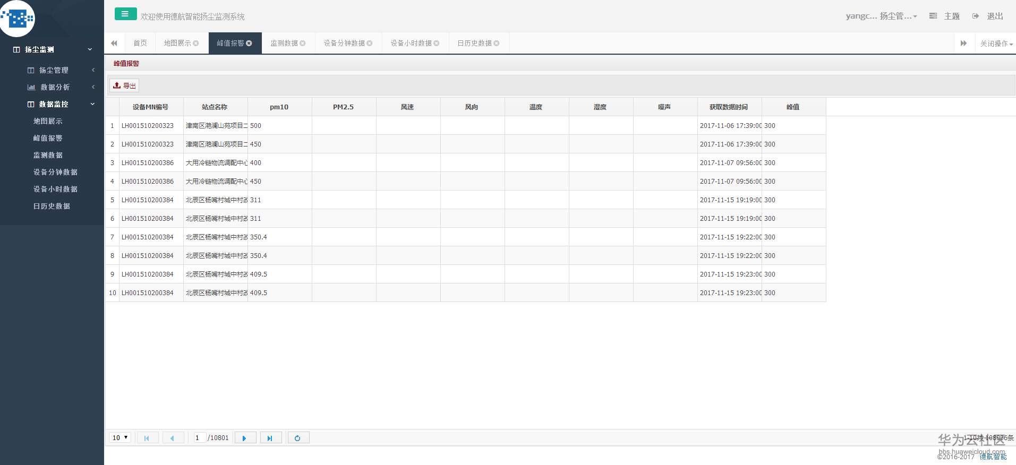1016x465 pixels.
Task: Click the 风速 column header
Action: (408, 107)
